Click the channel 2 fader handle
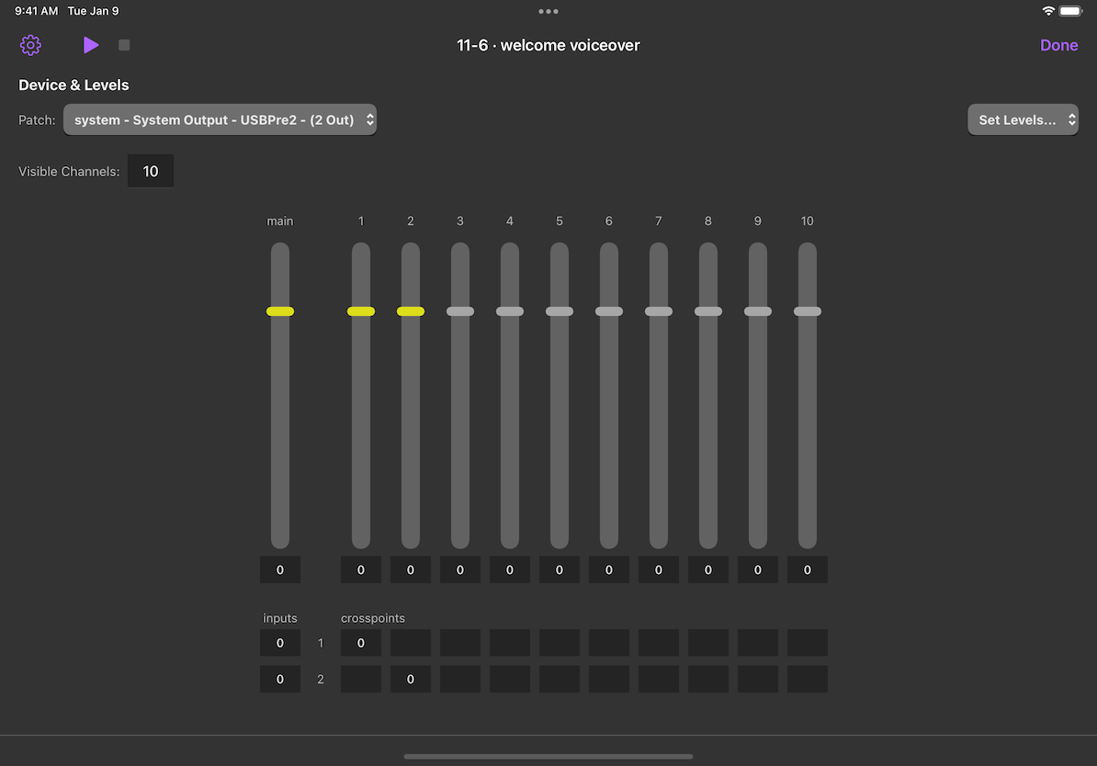 coord(411,311)
